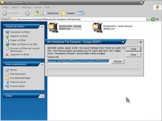Image resolution: width=162 pixels, height=121 pixels.
Task: Click the Favoris réseau icon
Action: 7,86
